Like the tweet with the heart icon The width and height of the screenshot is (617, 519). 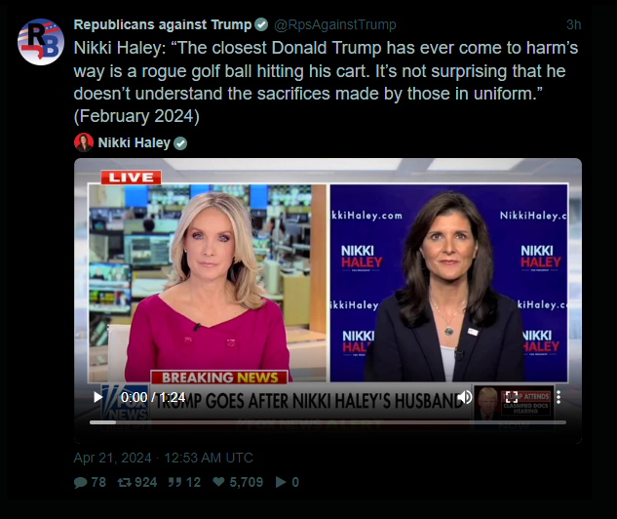click(218, 482)
